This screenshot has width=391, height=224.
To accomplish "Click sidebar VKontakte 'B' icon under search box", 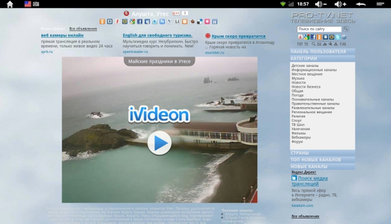I will coord(326,37).
